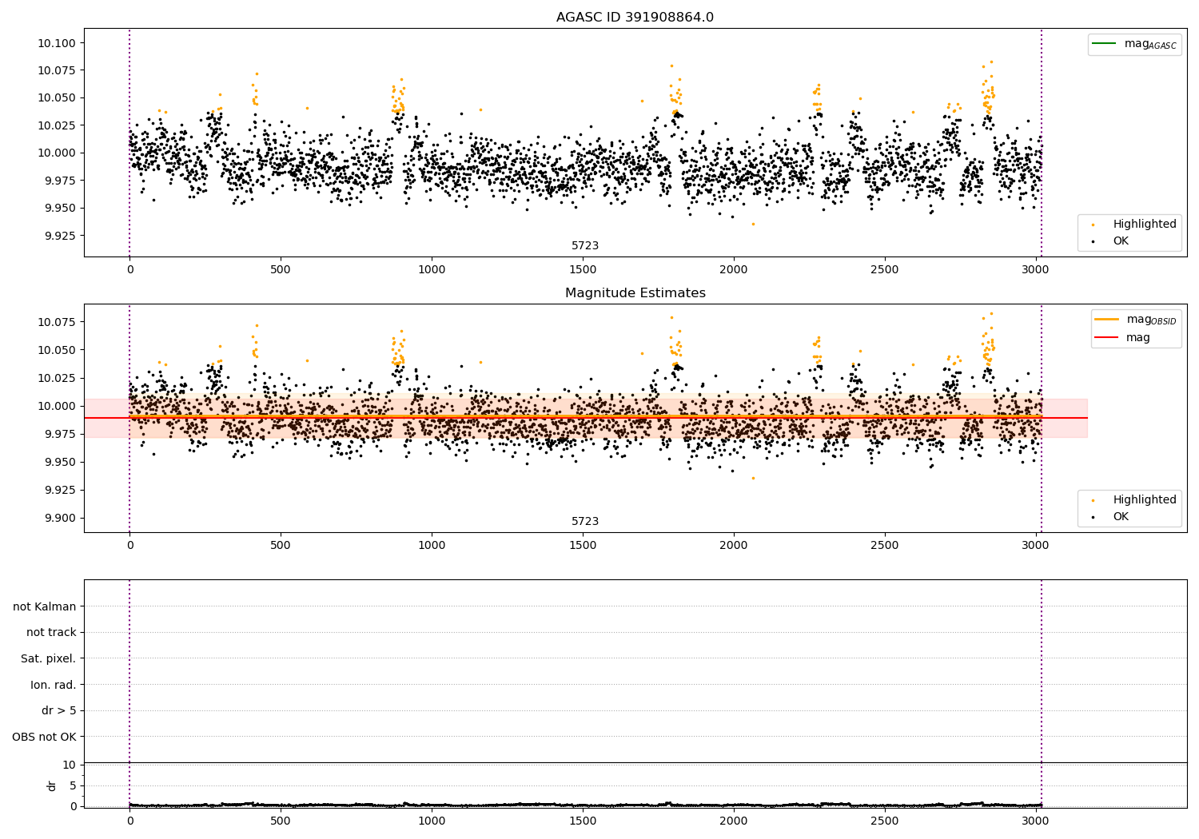Click the OBS not OK row label
The height and width of the screenshot is (839, 1199).
tap(45, 737)
